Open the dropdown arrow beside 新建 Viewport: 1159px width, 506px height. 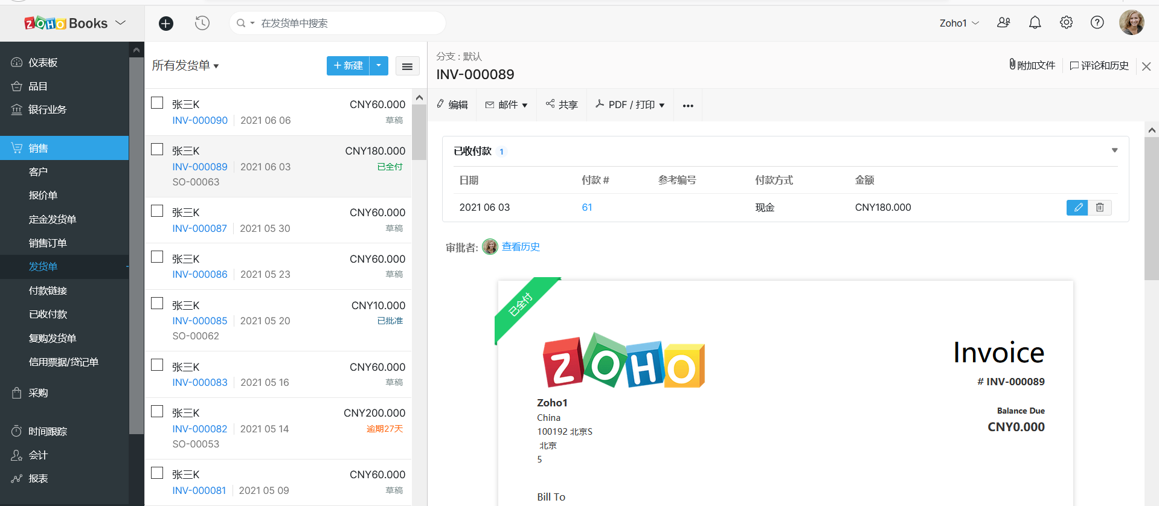pos(379,66)
